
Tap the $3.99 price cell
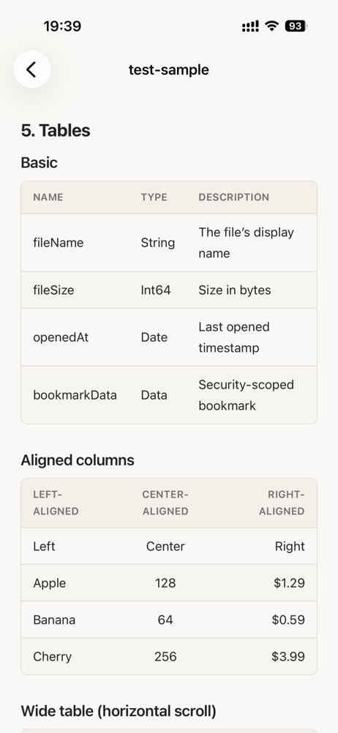pyautogui.click(x=288, y=656)
